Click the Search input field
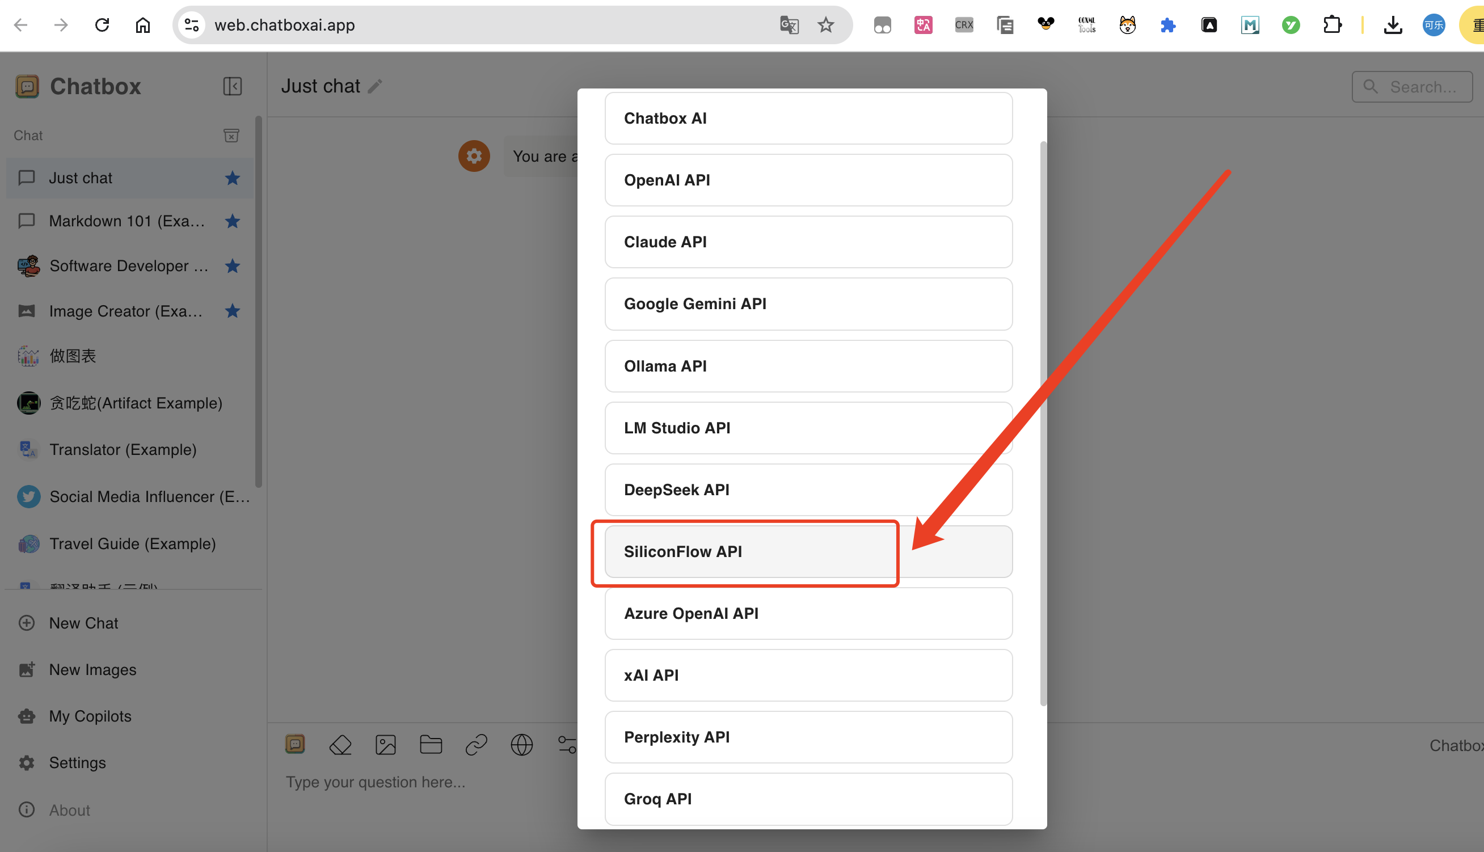The height and width of the screenshot is (852, 1484). coord(1411,87)
